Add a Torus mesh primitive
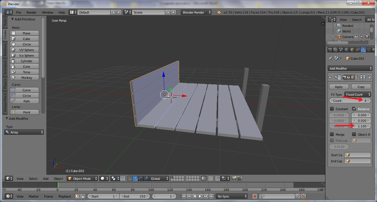The width and height of the screenshot is (377, 202). click(25, 72)
